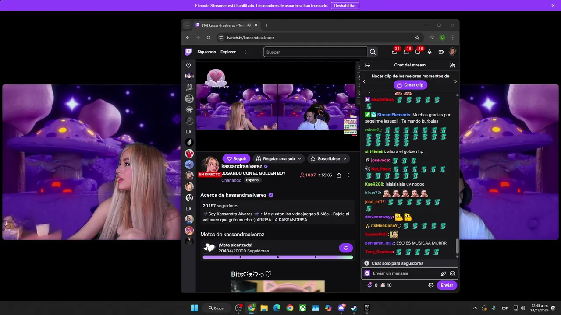Go to the Explorar tab

[x=228, y=52]
